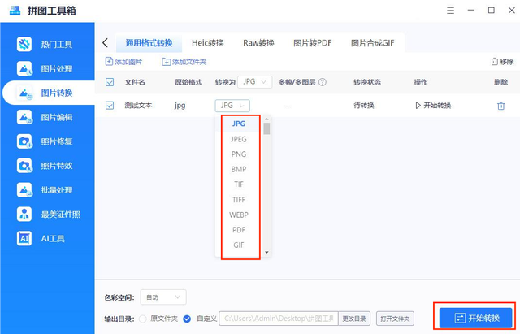
Task: Click the 添加图片 add image button
Action: tap(123, 62)
